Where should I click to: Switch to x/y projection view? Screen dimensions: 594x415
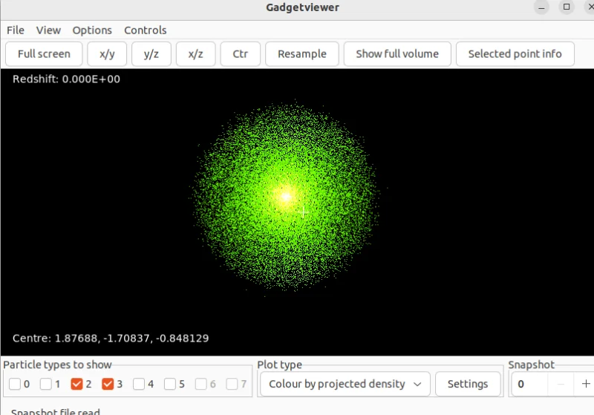click(107, 53)
